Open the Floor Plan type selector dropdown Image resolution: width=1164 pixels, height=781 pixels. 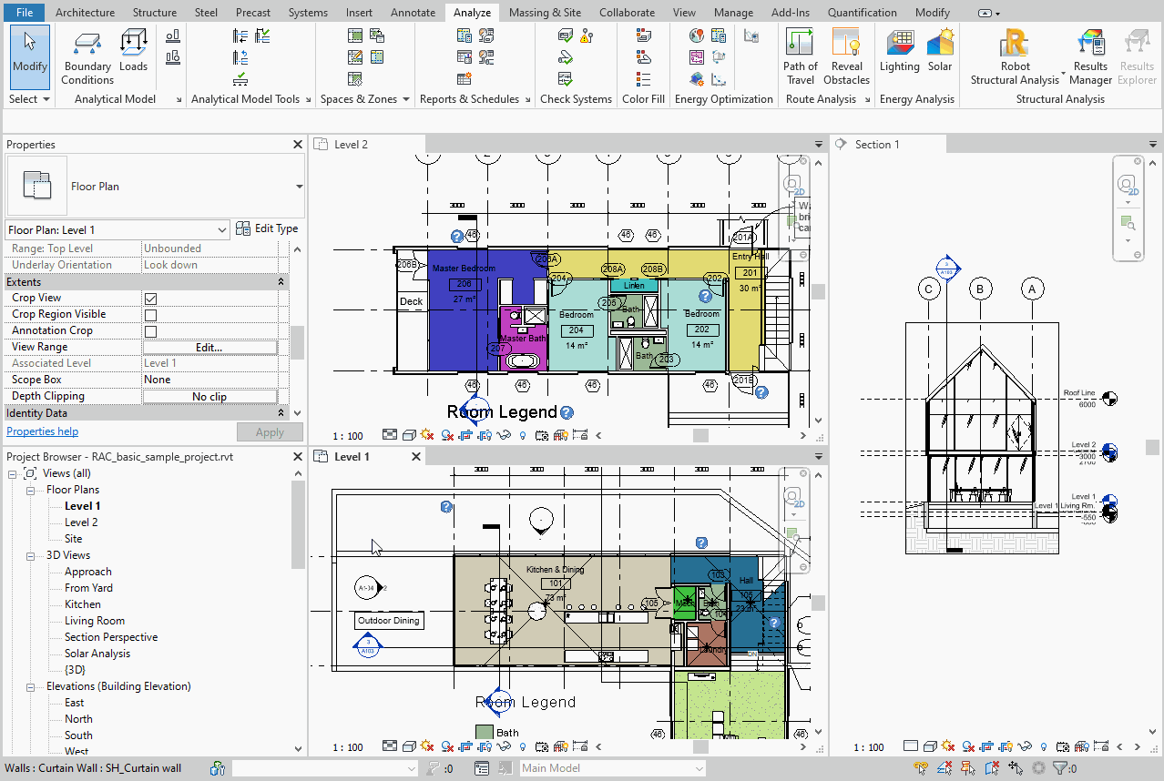pyautogui.click(x=222, y=228)
